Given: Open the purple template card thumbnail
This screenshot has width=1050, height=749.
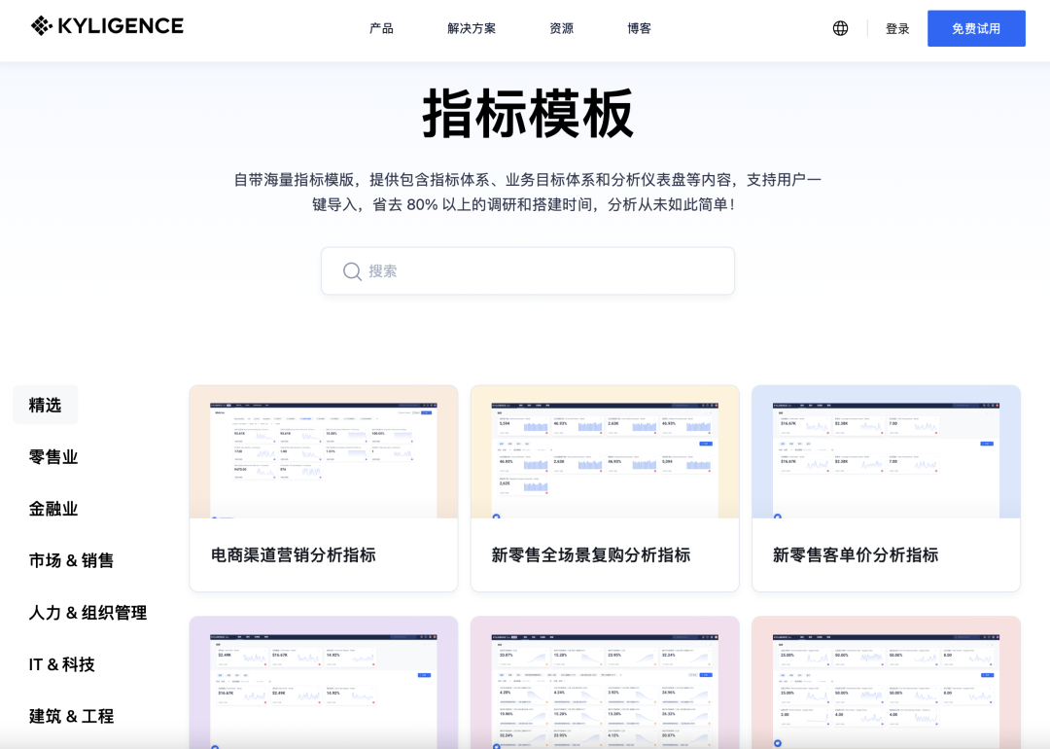Looking at the screenshot, I should pos(324,682).
